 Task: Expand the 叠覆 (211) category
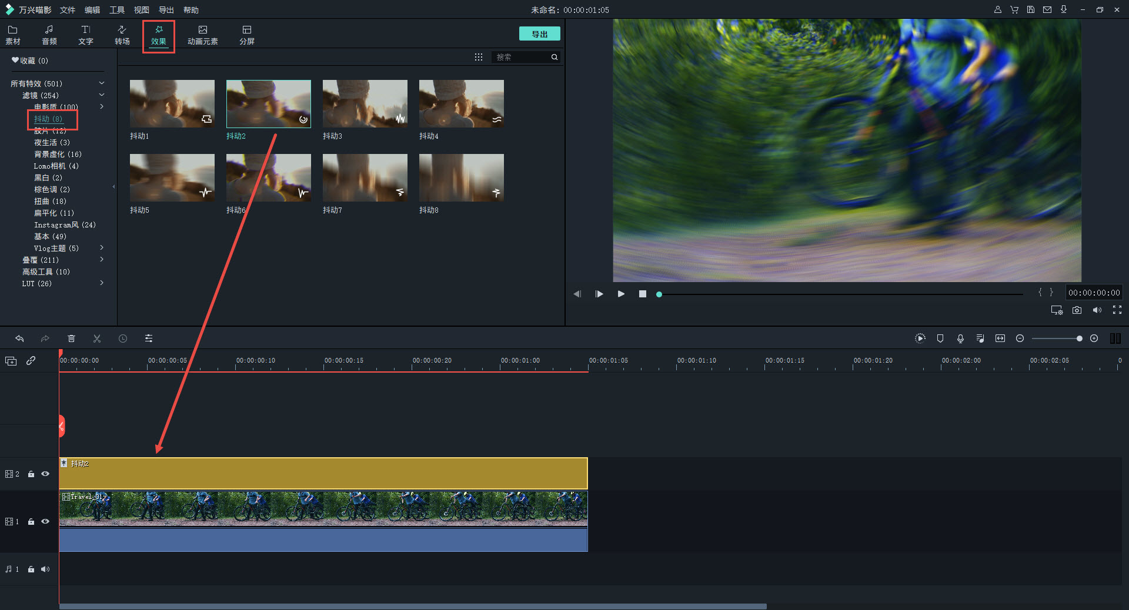102,260
